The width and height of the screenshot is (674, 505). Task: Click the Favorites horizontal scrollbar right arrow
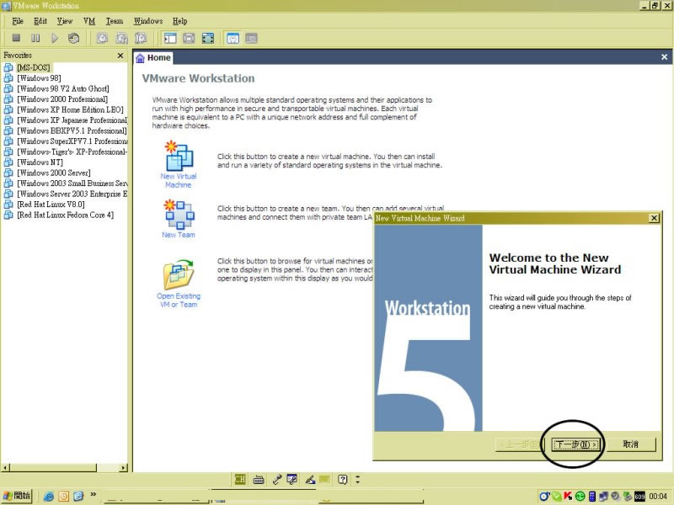coord(124,468)
